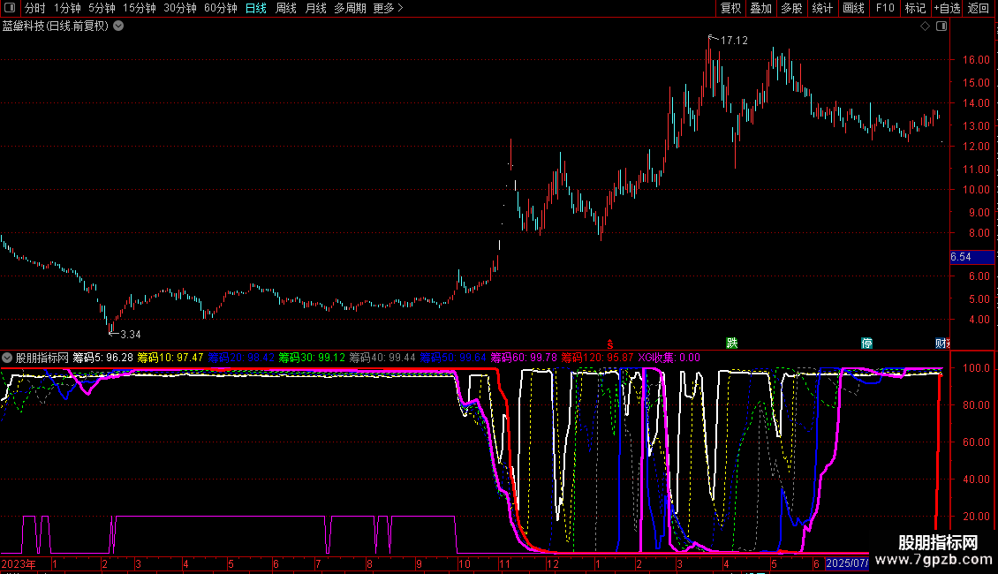The width and height of the screenshot is (998, 574).
Task: Click the 16.00 price axis label
Action: (976, 60)
